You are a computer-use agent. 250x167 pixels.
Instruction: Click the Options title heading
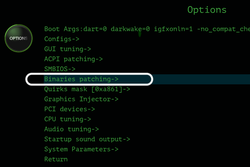(207, 10)
